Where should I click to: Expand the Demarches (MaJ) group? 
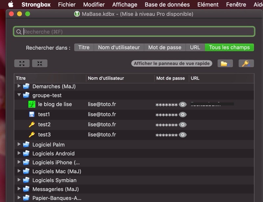(19, 86)
